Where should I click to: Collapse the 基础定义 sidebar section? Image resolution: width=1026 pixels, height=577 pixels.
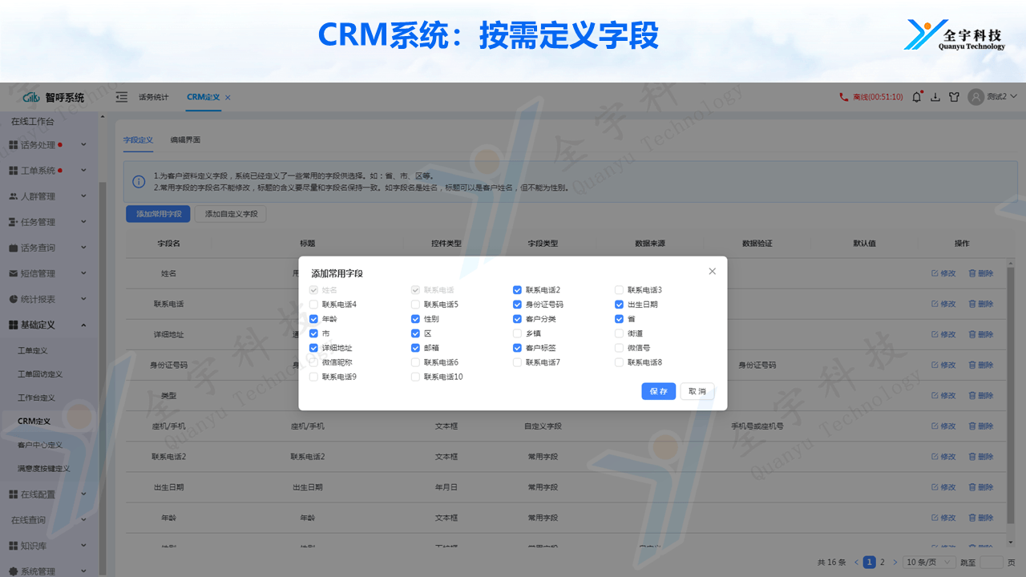pos(83,325)
